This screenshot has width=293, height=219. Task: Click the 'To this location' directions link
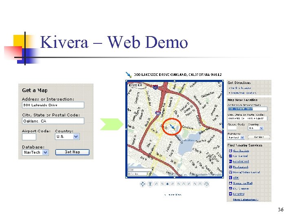(241, 88)
